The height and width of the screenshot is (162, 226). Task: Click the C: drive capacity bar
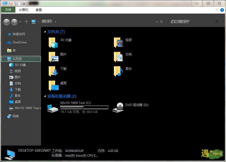tap(84, 107)
